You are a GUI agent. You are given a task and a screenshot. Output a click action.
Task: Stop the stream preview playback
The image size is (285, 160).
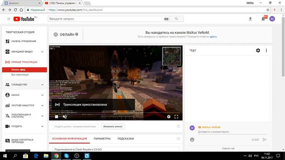[57, 116]
